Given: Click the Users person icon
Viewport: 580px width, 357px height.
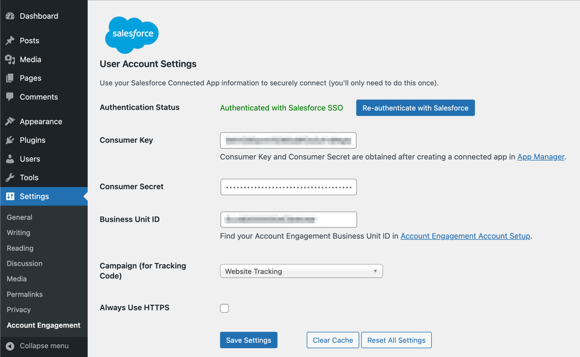Looking at the screenshot, I should tap(10, 159).
